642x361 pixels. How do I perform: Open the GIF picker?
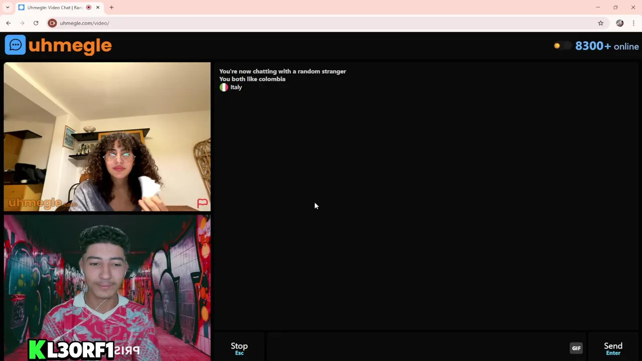pos(576,348)
